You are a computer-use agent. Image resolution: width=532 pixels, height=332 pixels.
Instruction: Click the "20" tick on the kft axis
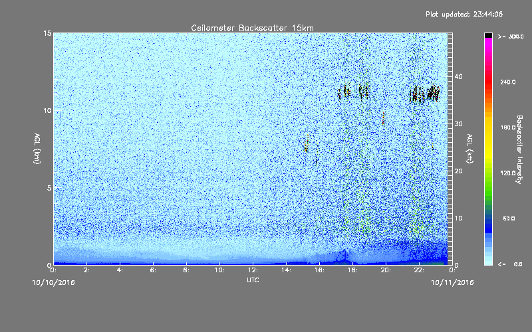pos(458,171)
